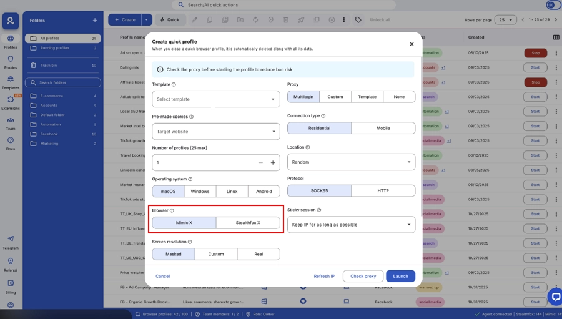Screen dimensions: 562x319
Task: Choose Stealthfox X browser
Action: click(x=248, y=223)
